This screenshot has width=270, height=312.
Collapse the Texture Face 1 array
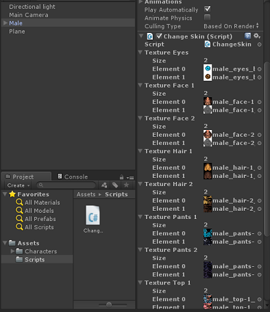[140, 86]
